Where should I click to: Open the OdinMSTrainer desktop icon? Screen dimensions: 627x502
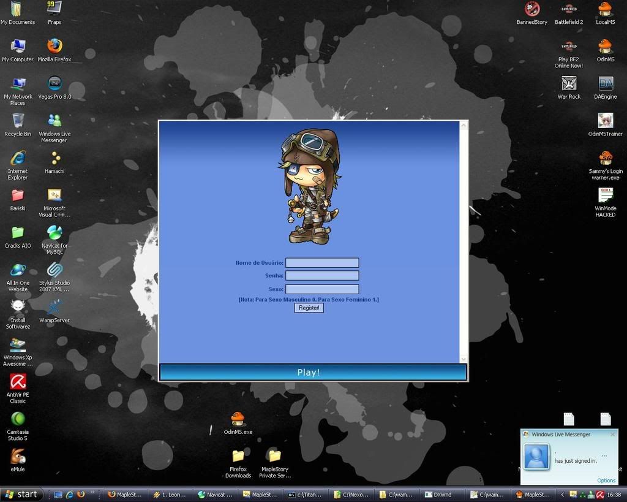(x=605, y=121)
